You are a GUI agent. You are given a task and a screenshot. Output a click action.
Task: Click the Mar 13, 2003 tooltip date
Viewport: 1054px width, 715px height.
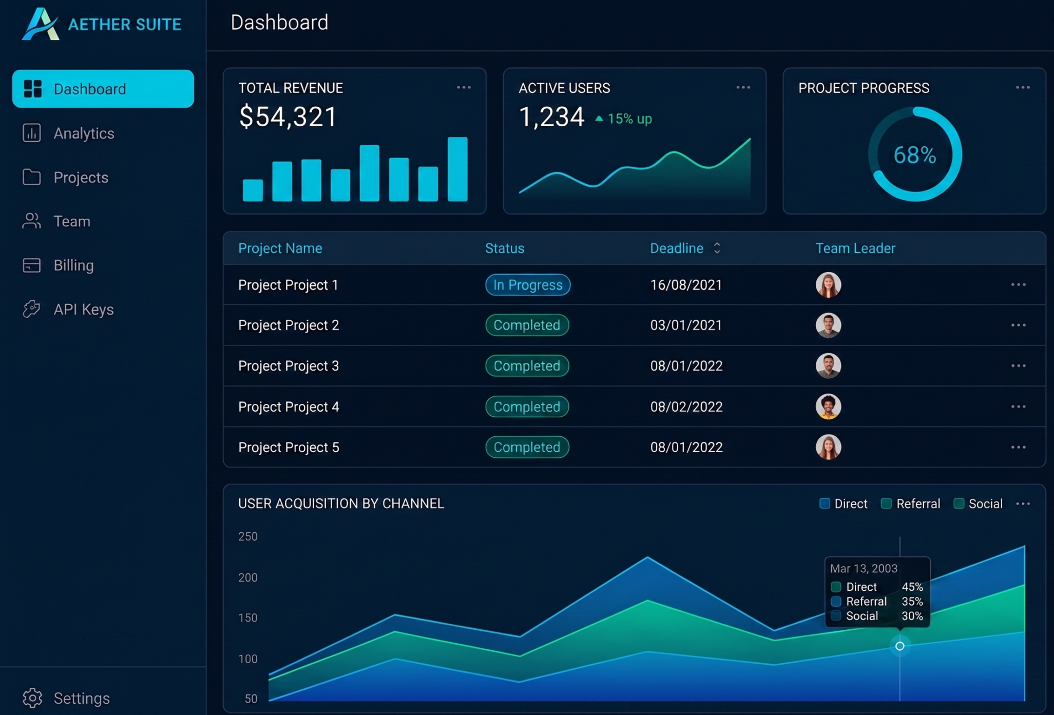pos(864,569)
